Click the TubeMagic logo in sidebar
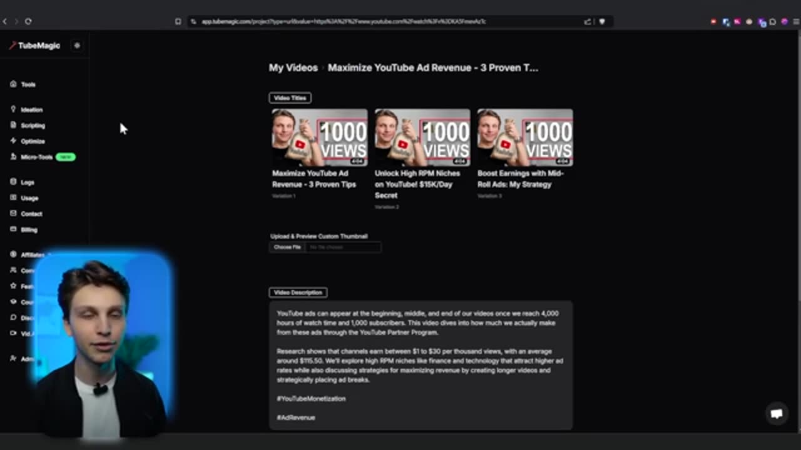The height and width of the screenshot is (450, 801). tap(34, 46)
